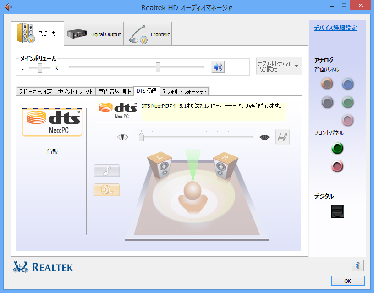
Task: Close the Realtek HD オーディオマネージャ window
Action: pyautogui.click(x=360, y=5)
